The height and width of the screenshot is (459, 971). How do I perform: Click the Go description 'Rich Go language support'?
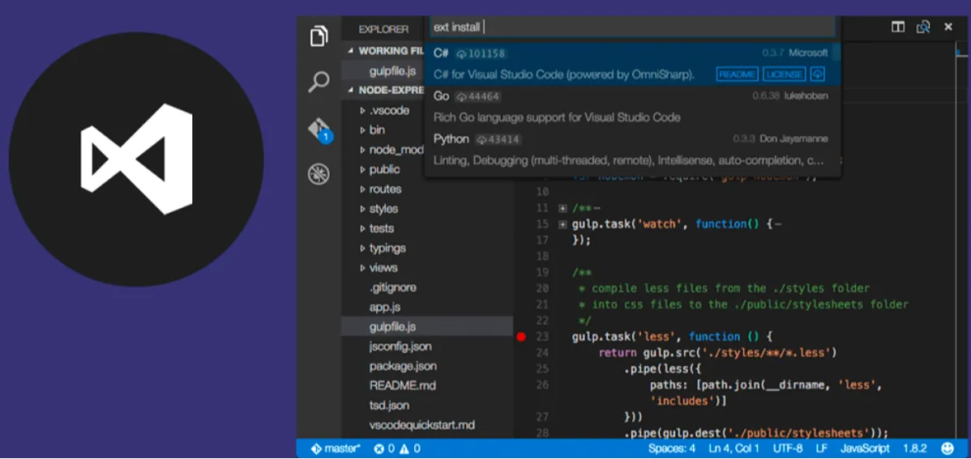pos(557,117)
